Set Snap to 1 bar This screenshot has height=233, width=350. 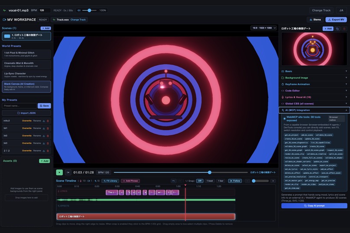pyautogui.click(x=221, y=181)
